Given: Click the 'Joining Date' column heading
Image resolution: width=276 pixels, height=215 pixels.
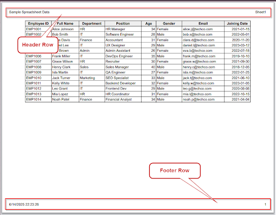Looking at the screenshot, I should click(x=237, y=24).
